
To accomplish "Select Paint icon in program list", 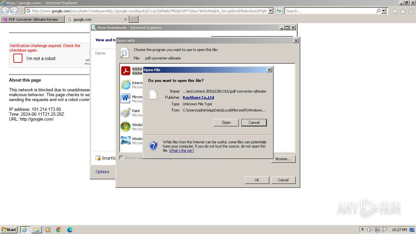I will [x=125, y=113].
